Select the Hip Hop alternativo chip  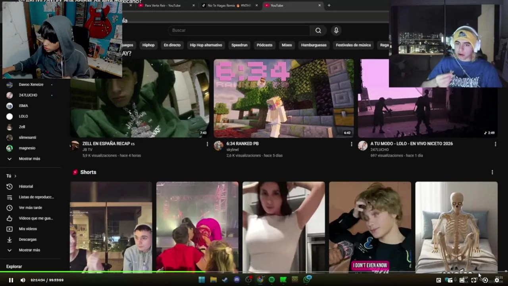206,45
